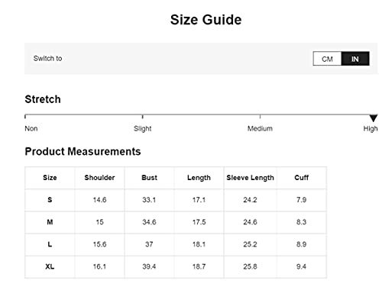The image size is (382, 290).
Task: Click the High stretch triangle marker
Action: point(374,118)
